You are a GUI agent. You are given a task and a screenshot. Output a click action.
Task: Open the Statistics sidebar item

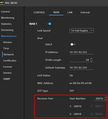6,24
